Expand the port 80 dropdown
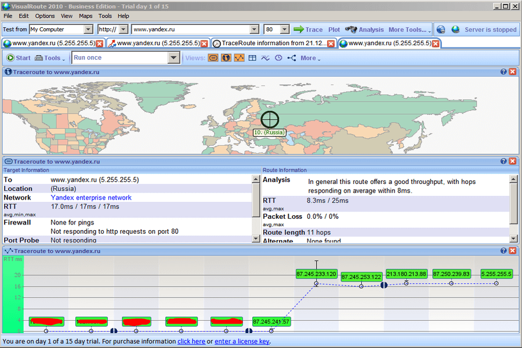 point(284,30)
